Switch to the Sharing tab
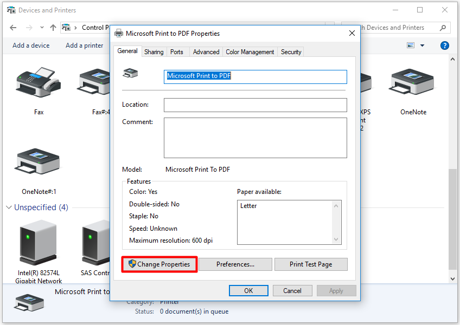 pyautogui.click(x=154, y=52)
